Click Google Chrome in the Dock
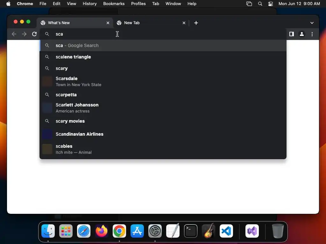 [x=119, y=231]
